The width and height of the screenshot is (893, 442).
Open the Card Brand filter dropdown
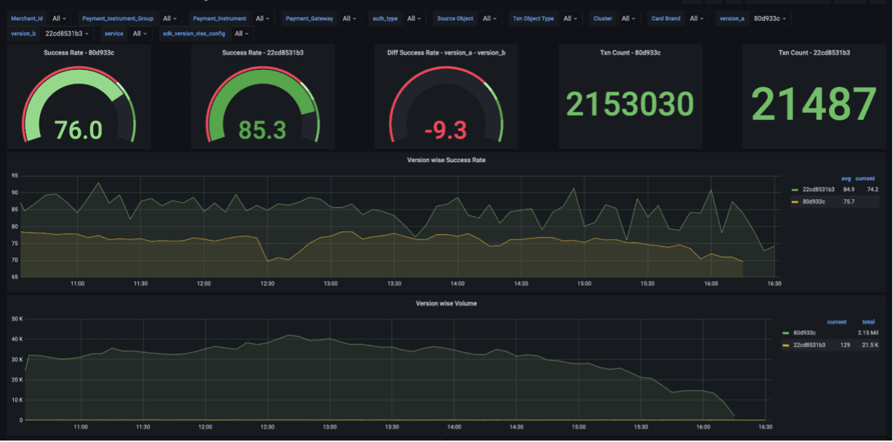(x=697, y=18)
